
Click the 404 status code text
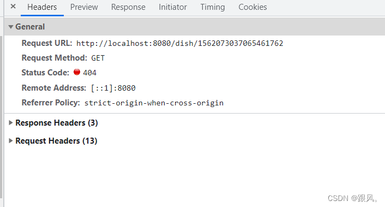click(89, 73)
